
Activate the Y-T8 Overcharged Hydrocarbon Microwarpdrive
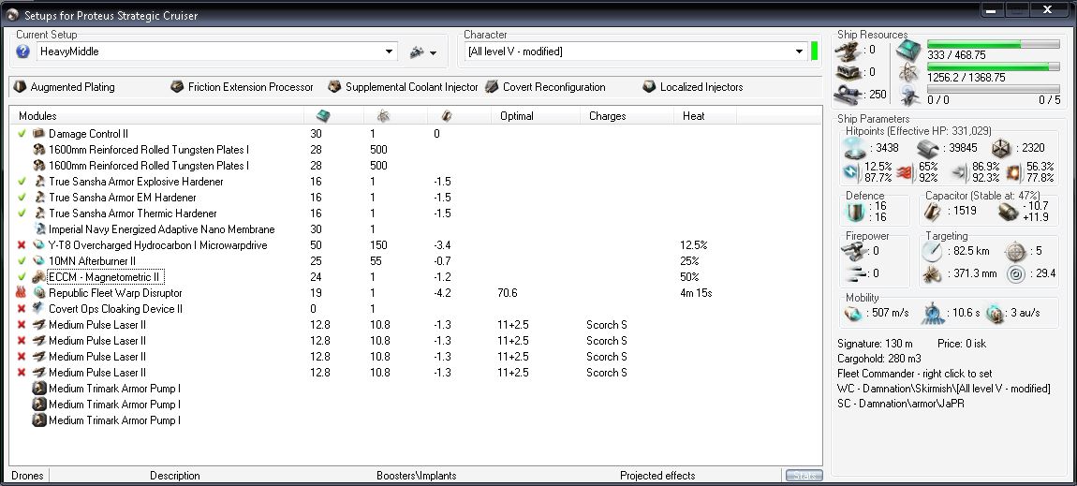point(22,245)
